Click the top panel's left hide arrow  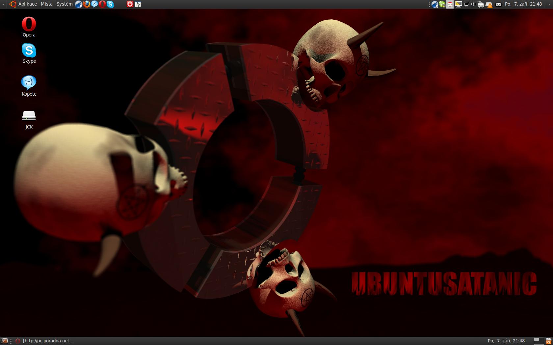coord(3,4)
